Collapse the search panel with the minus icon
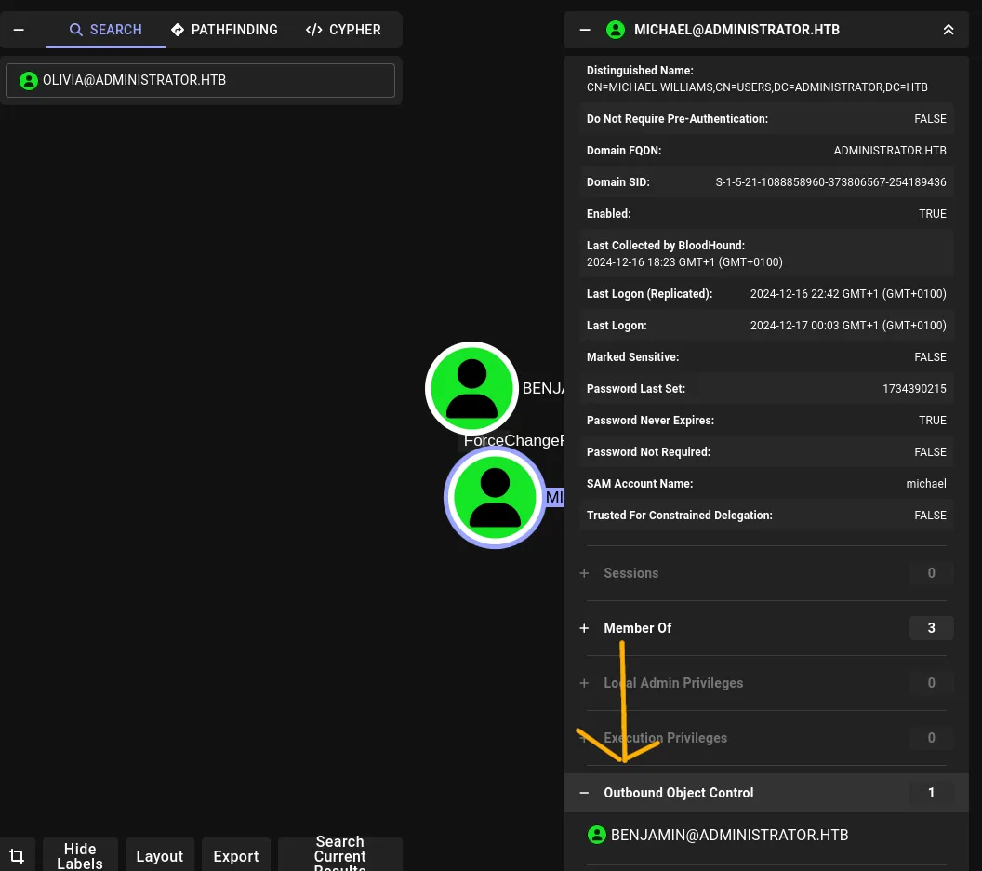Image resolution: width=982 pixels, height=871 pixels. pyautogui.click(x=19, y=29)
